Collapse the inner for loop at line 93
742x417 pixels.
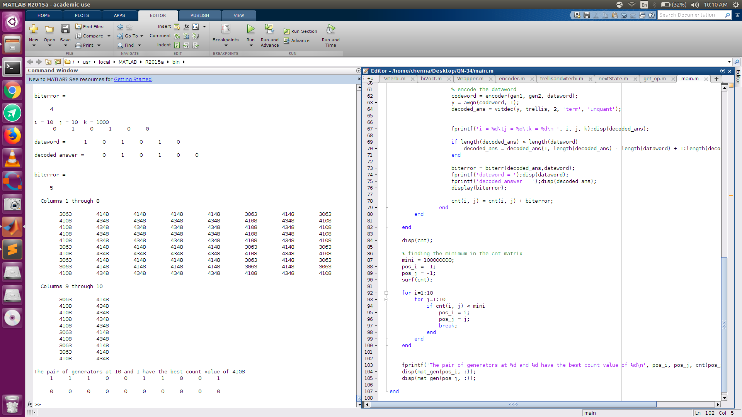386,300
